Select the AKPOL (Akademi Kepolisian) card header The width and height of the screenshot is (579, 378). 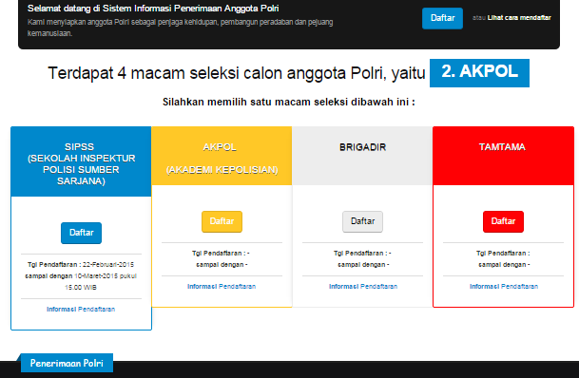[222, 156]
